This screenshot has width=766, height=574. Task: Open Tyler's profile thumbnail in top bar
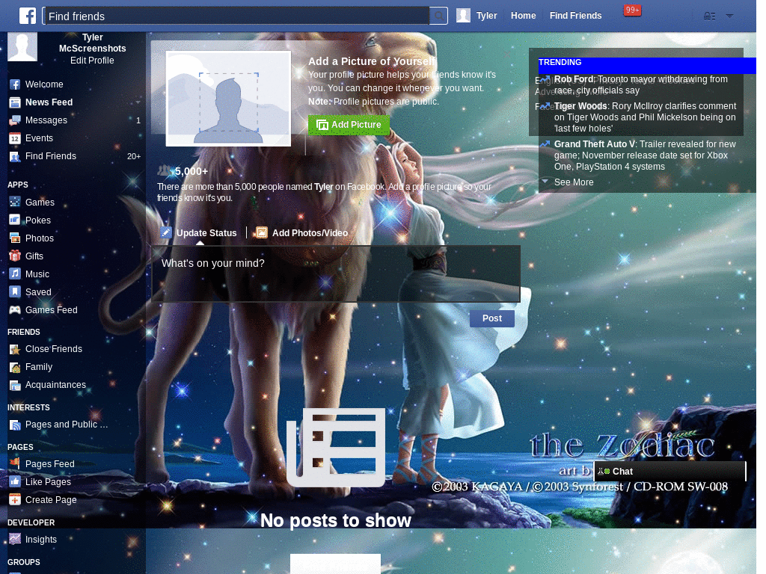[x=463, y=16]
